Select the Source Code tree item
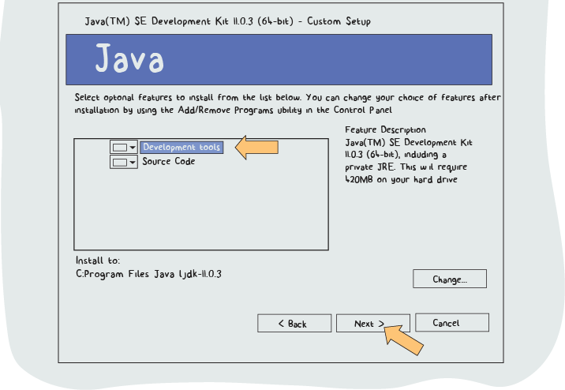 (x=169, y=161)
